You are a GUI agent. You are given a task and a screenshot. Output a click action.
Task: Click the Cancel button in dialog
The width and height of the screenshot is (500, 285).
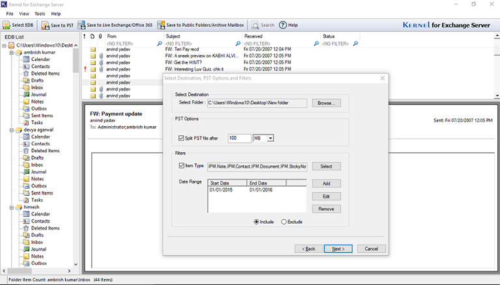[371, 249]
